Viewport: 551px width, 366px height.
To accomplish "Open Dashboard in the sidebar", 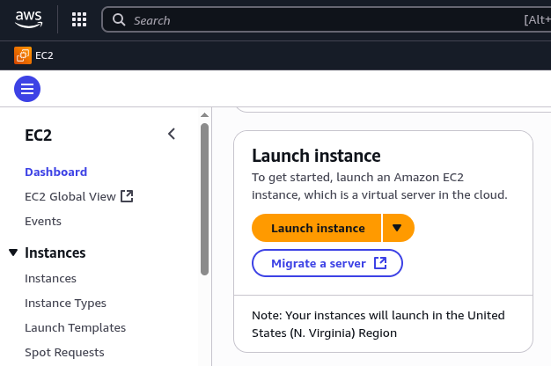I will (x=55, y=172).
